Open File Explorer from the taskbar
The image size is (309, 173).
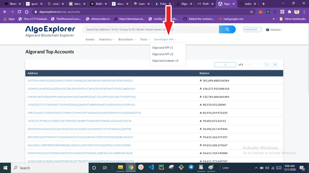point(121,168)
